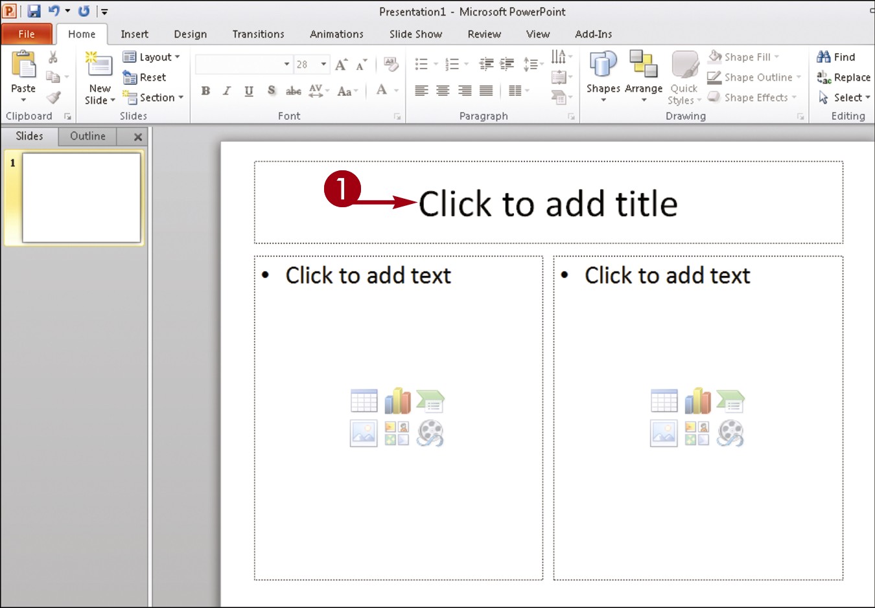875x608 pixels.
Task: Toggle text shadow
Action: [x=271, y=91]
